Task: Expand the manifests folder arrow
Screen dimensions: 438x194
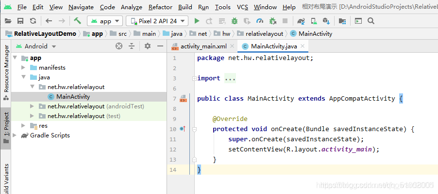Action: (x=23, y=68)
